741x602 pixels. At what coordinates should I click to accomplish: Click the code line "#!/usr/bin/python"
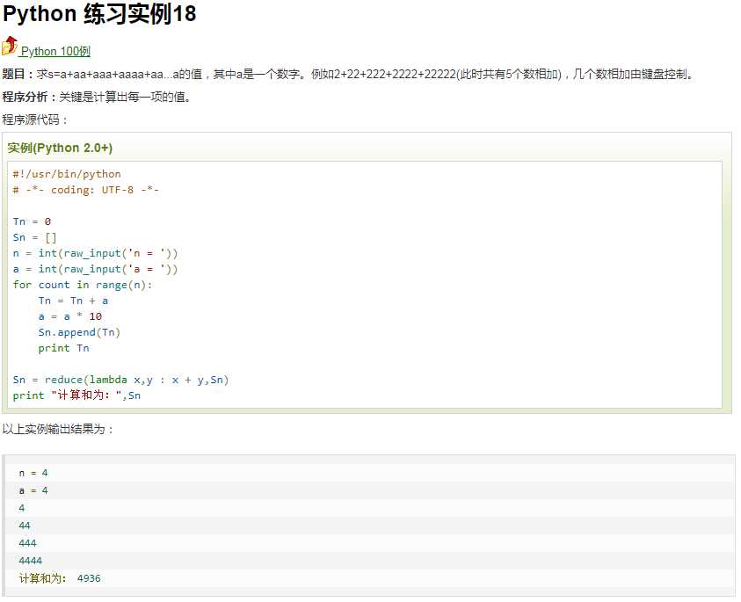pos(67,174)
